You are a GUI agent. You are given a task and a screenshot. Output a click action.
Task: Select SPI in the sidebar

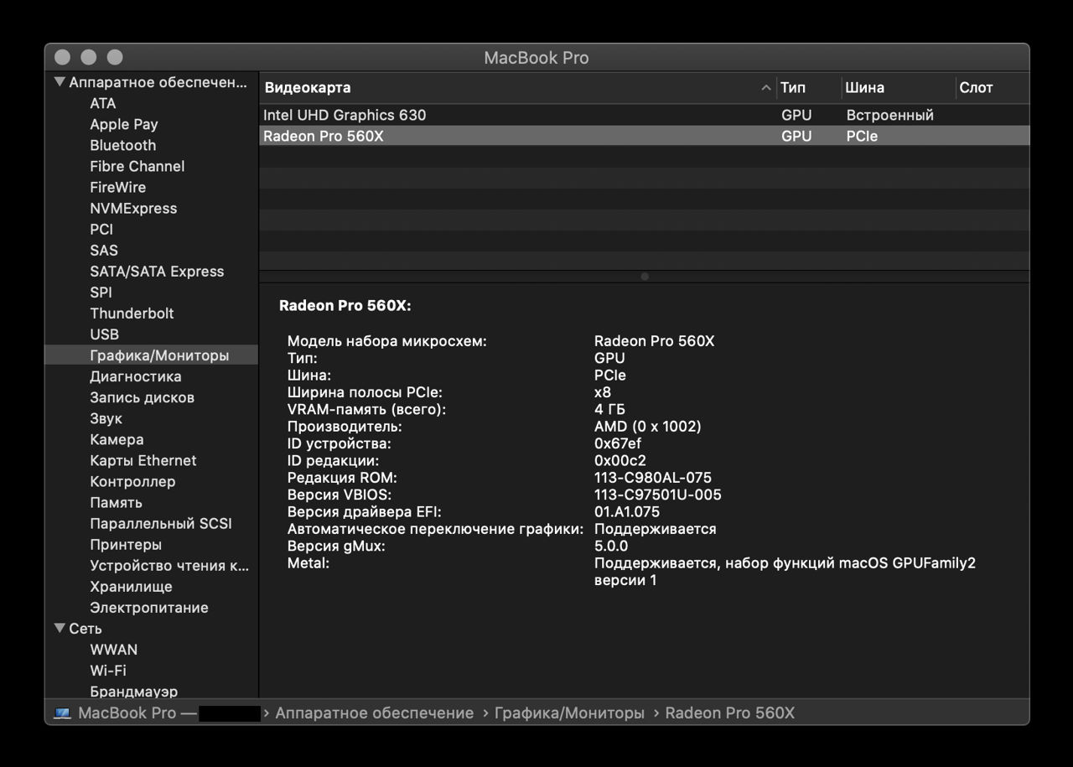tap(101, 292)
